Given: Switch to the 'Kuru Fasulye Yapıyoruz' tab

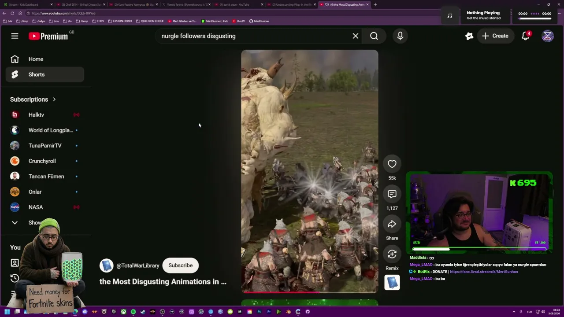Looking at the screenshot, I should click(x=133, y=4).
